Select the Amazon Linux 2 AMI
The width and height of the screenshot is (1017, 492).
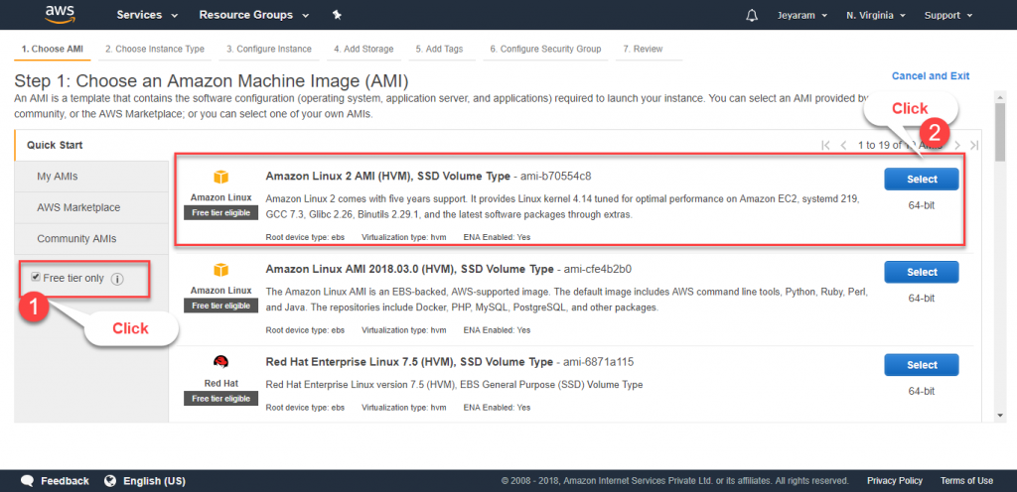coord(922,180)
